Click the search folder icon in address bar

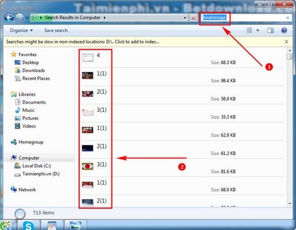tap(34, 17)
